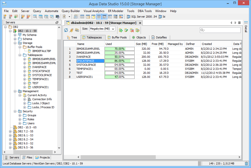Switch to the Tree tab
Image resolution: width=251 pixels, height=168 pixels.
pyautogui.click(x=72, y=37)
